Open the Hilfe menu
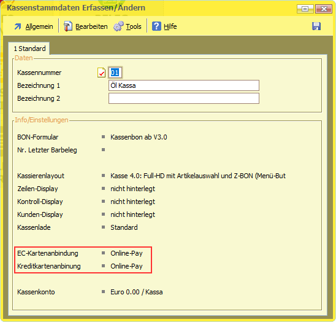The width and height of the screenshot is (336, 322). click(170, 26)
